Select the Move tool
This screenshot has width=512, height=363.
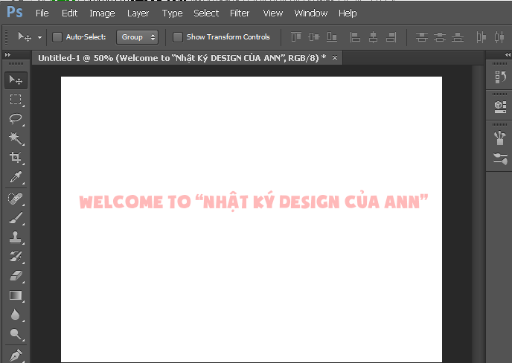coord(16,80)
